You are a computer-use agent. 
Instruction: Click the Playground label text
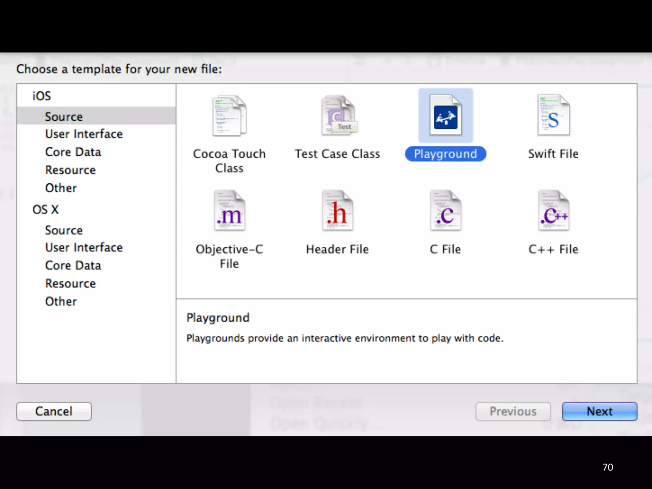(x=445, y=154)
